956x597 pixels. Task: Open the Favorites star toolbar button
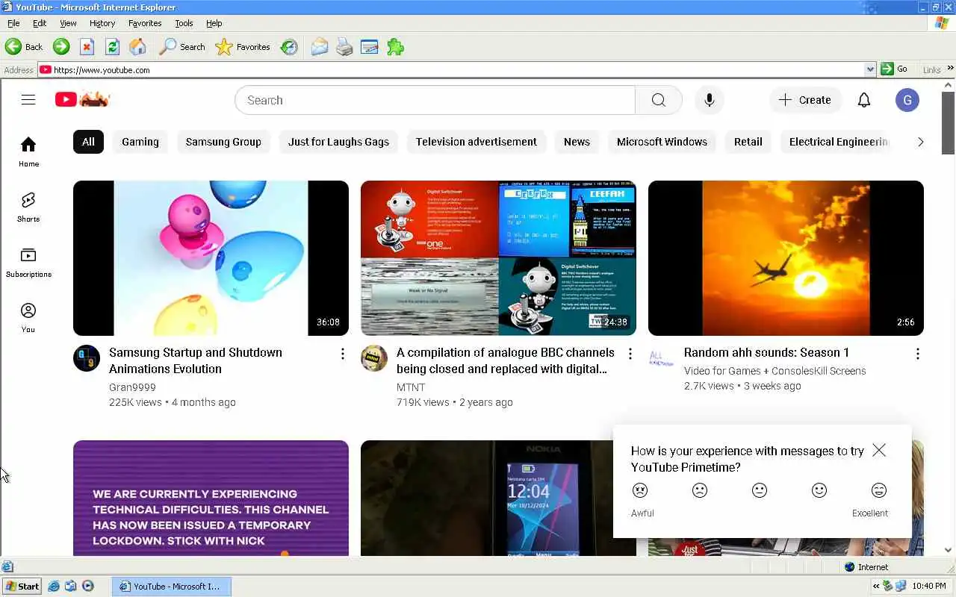click(x=243, y=47)
